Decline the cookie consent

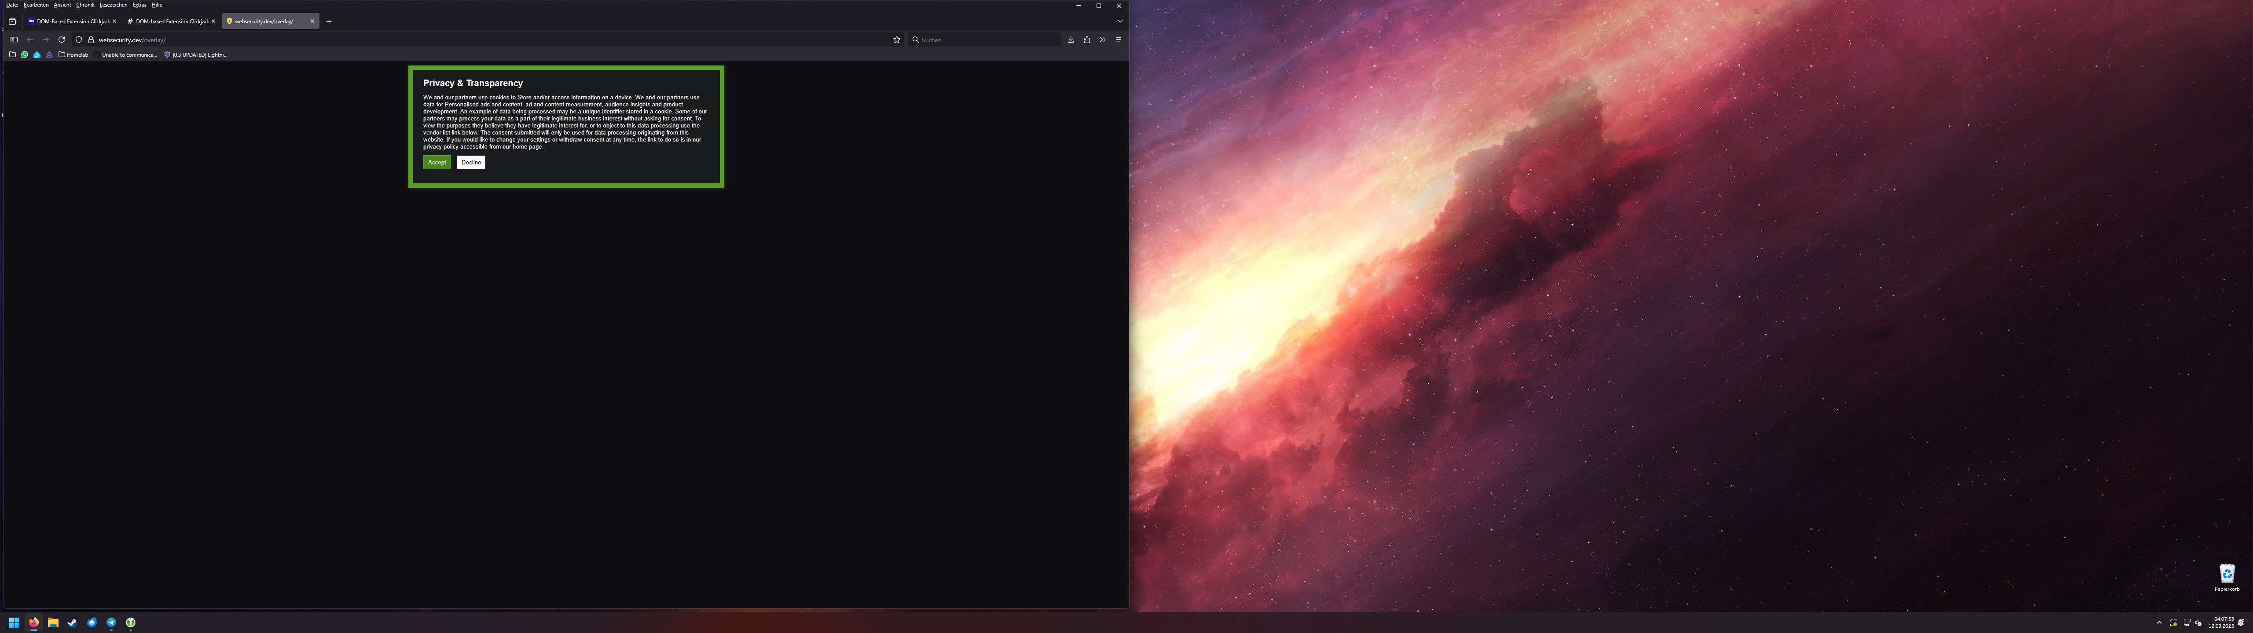470,163
